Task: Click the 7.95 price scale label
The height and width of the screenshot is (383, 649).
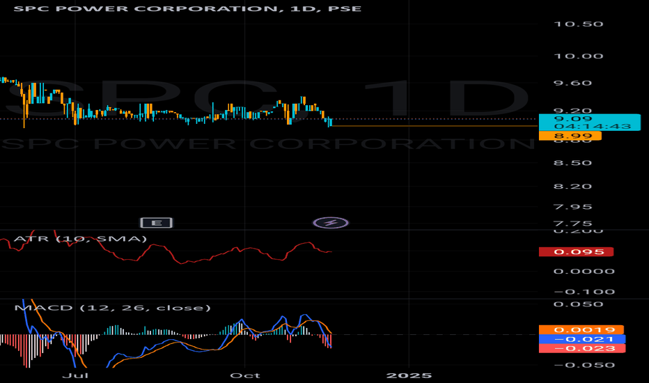Action: coord(573,207)
